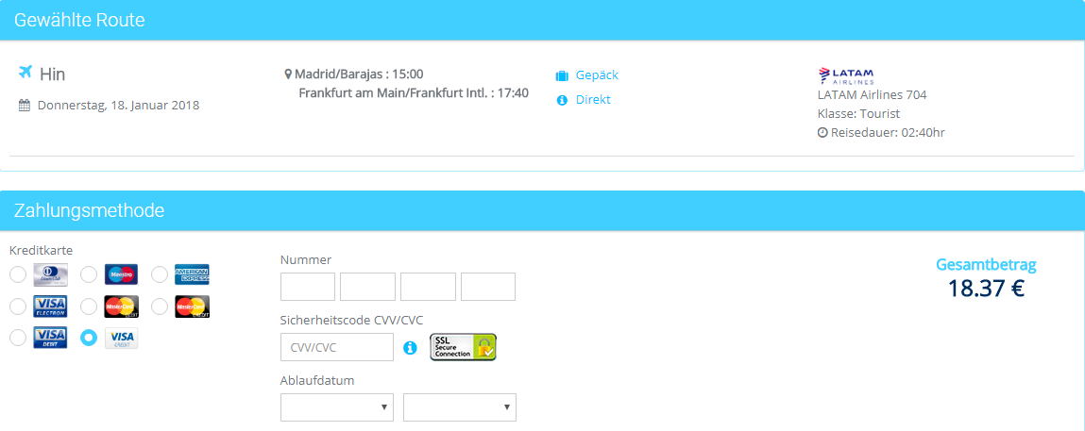
Task: Click the Nummer label
Action: (306, 259)
